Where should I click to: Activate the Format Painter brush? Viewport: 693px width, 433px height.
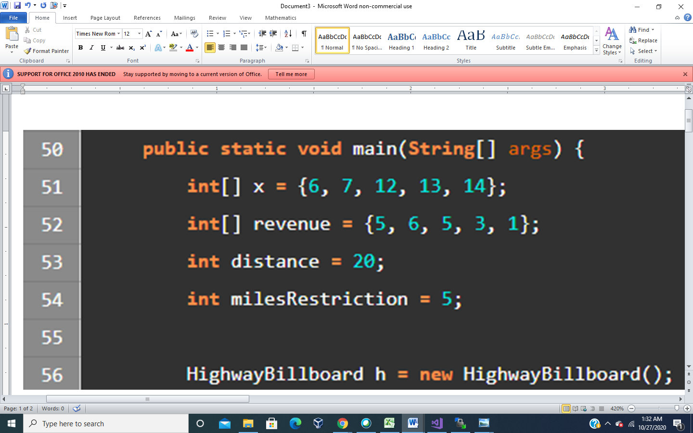pyautogui.click(x=47, y=51)
